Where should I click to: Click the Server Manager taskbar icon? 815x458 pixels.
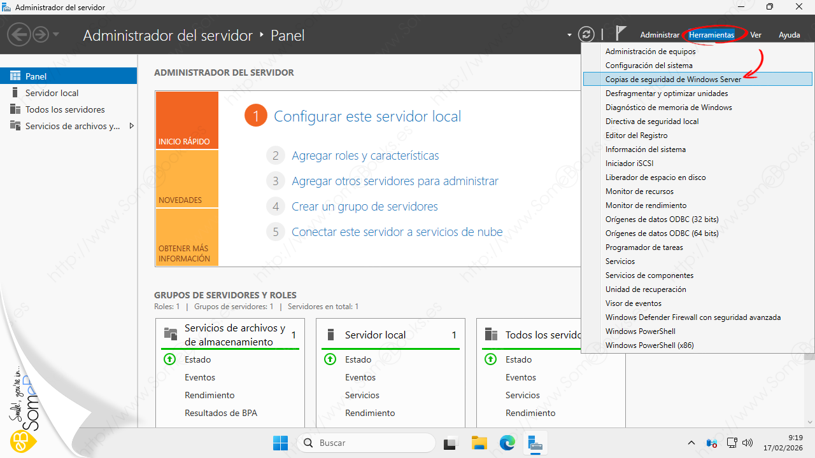point(535,443)
